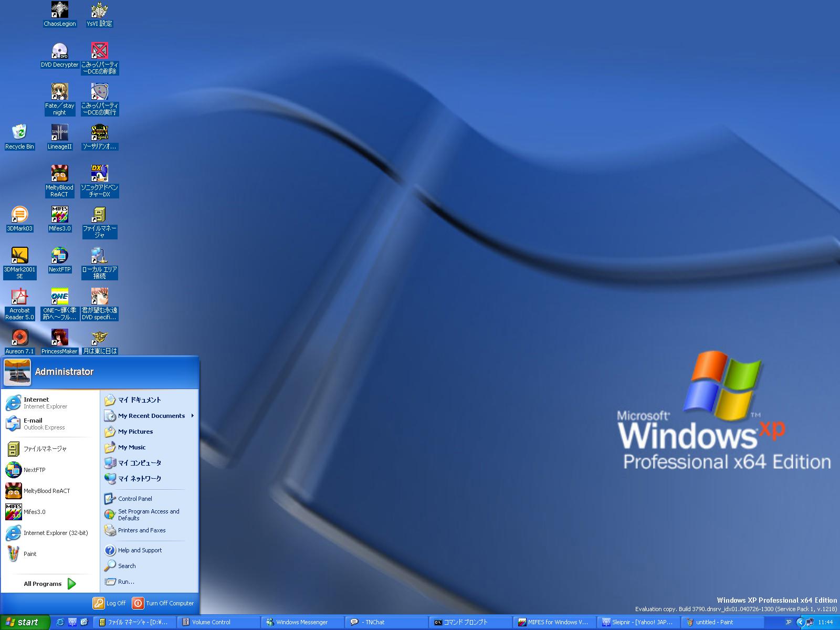The width and height of the screenshot is (840, 630).
Task: Open the LineageII desktop shortcut
Action: pyautogui.click(x=59, y=133)
